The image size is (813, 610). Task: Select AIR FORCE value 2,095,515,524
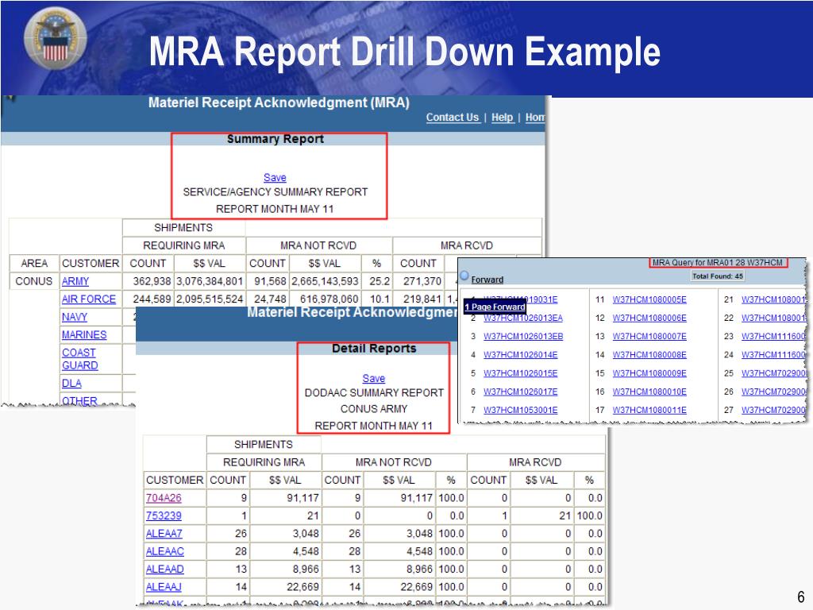coord(210,299)
